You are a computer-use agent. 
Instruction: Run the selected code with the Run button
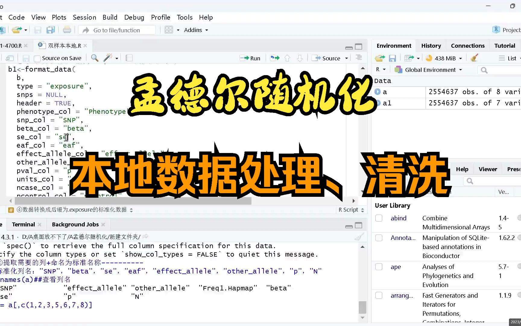point(250,58)
